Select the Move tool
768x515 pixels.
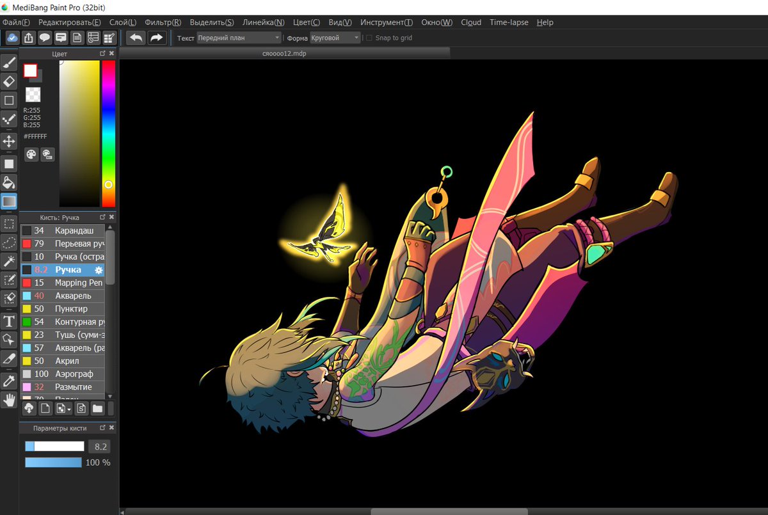[9, 141]
